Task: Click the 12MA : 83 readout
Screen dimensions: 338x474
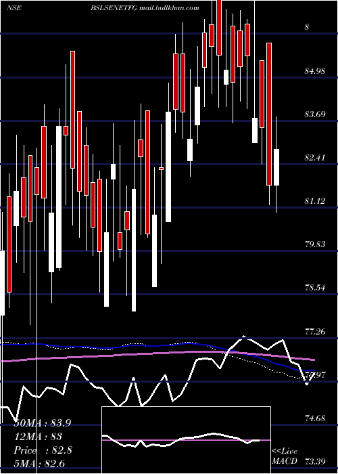Action: pyautogui.click(x=38, y=437)
